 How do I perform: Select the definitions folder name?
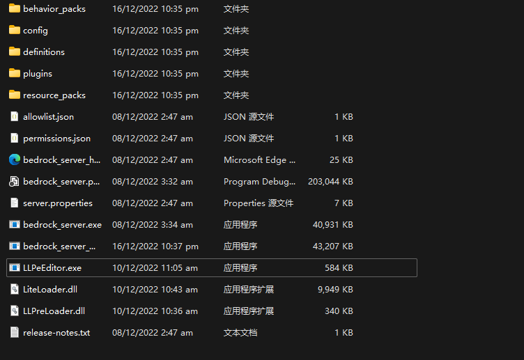44,52
